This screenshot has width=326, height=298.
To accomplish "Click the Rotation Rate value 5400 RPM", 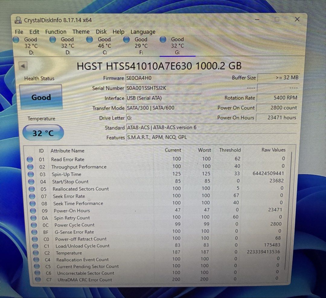I will click(278, 98).
